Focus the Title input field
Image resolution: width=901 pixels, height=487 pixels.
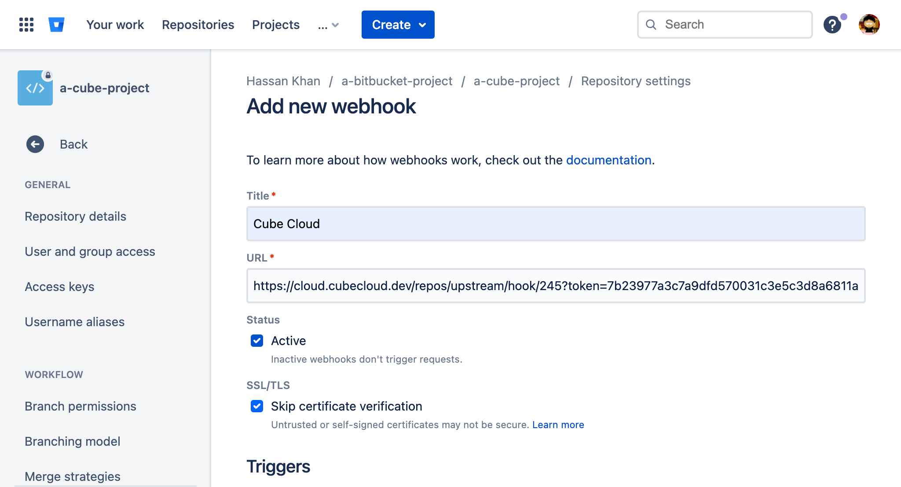click(556, 224)
